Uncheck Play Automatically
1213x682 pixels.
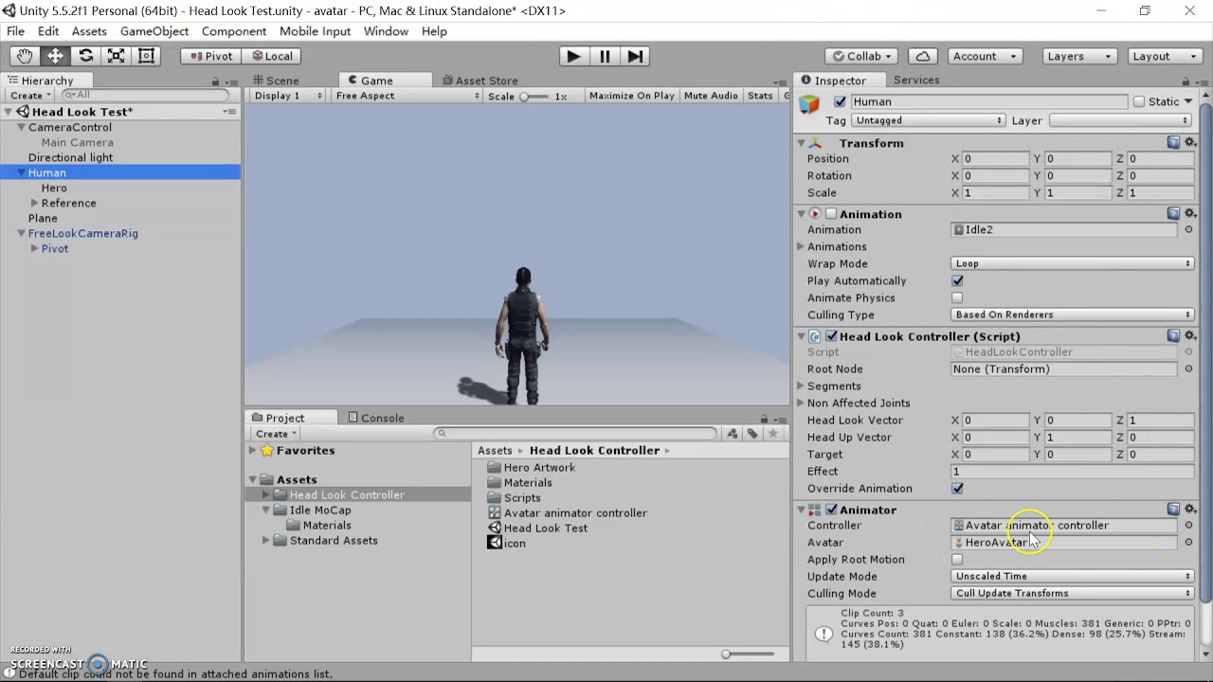click(x=957, y=280)
